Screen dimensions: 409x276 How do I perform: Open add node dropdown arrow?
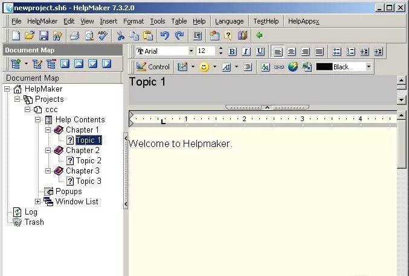pos(26,64)
